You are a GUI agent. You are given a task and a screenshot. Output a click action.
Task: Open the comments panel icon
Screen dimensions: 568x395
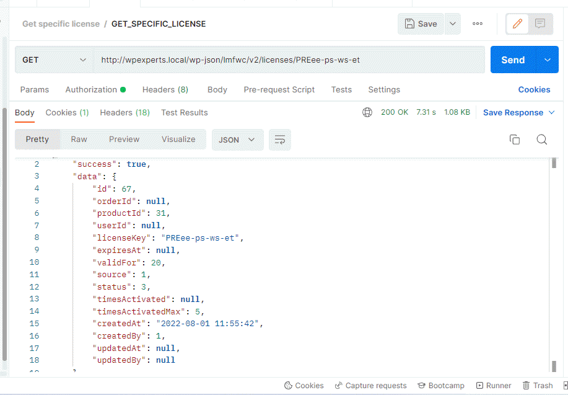[540, 24]
